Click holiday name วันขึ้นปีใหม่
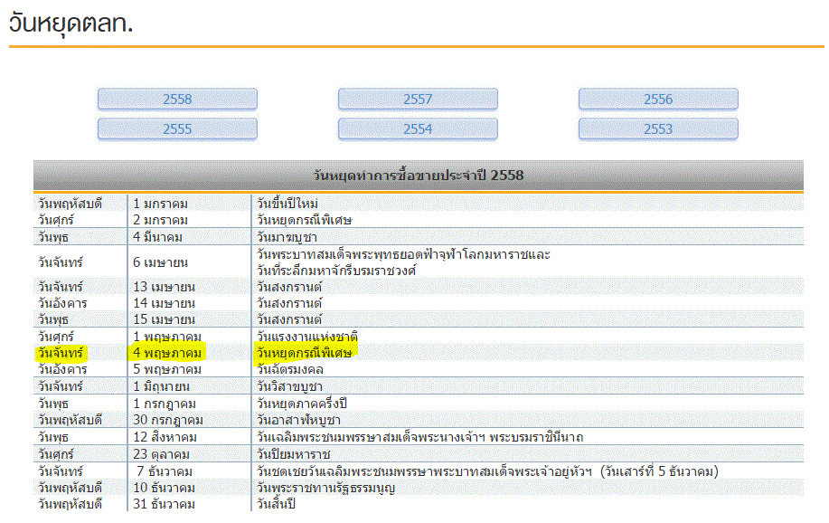This screenshot has width=829, height=523. click(x=287, y=204)
